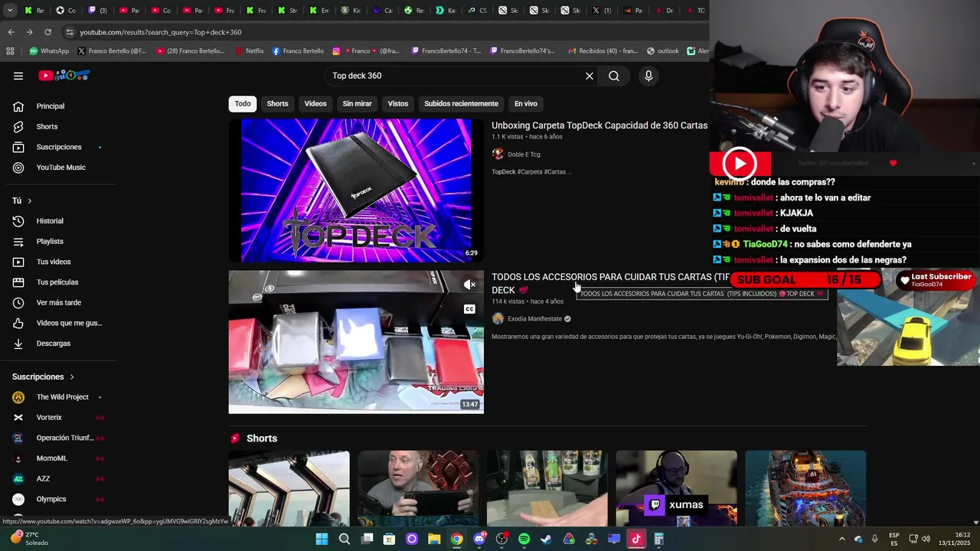The image size is (980, 551).
Task: Click the browser address bar URL
Action: click(160, 32)
